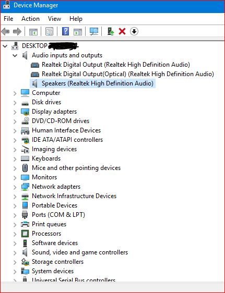Collapse Audio inputs and outputs node
225x293 pixels.
(x=15, y=55)
